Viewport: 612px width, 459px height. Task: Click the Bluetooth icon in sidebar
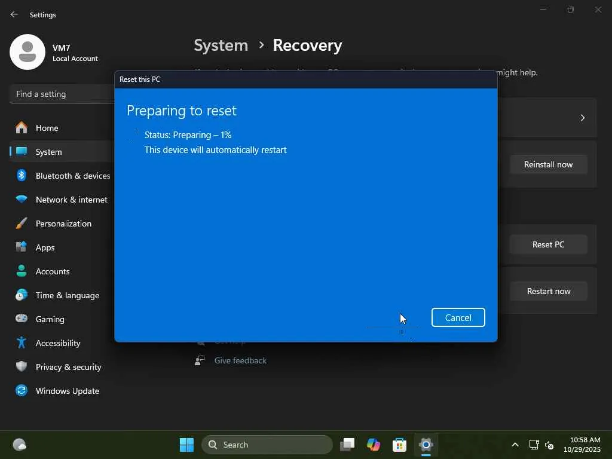(x=22, y=175)
